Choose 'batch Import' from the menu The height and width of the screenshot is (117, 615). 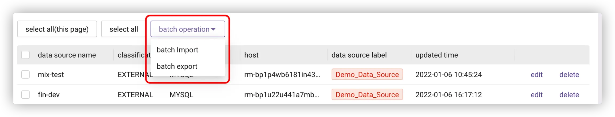(177, 50)
